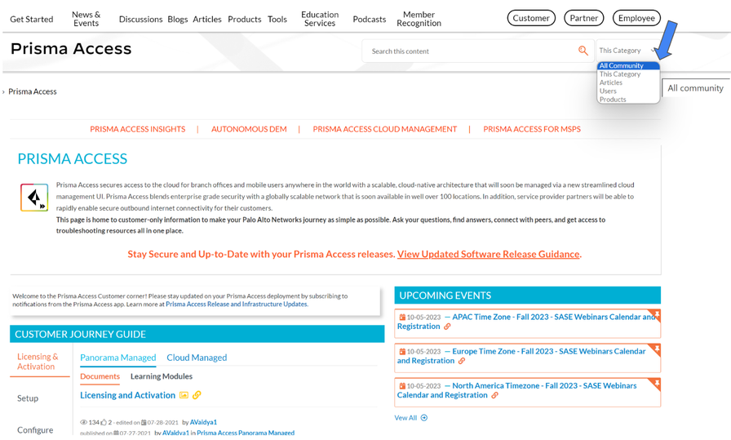
Task: Select Users option in scope list
Action: 628,91
